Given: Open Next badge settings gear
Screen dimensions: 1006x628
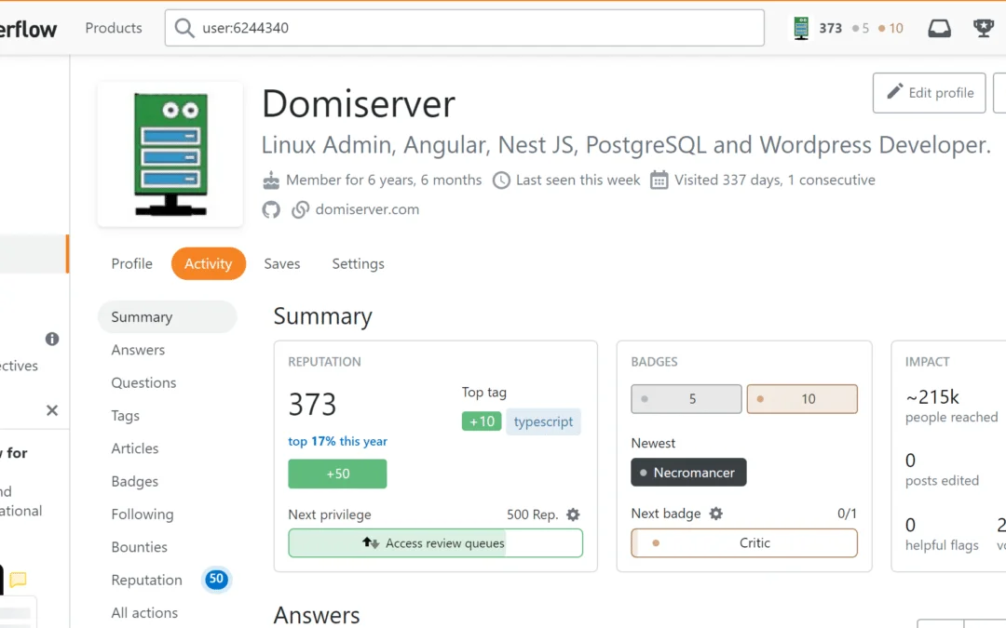Looking at the screenshot, I should pyautogui.click(x=715, y=514).
